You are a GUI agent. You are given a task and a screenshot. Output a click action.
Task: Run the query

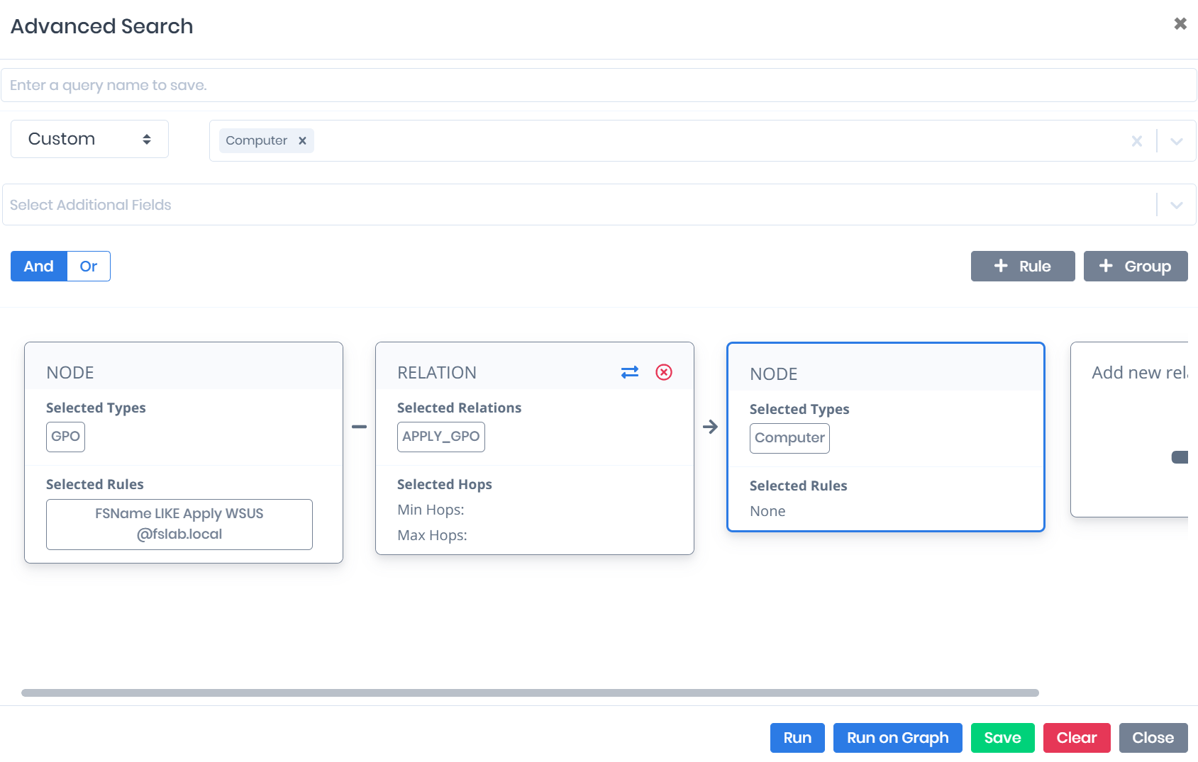[797, 737]
